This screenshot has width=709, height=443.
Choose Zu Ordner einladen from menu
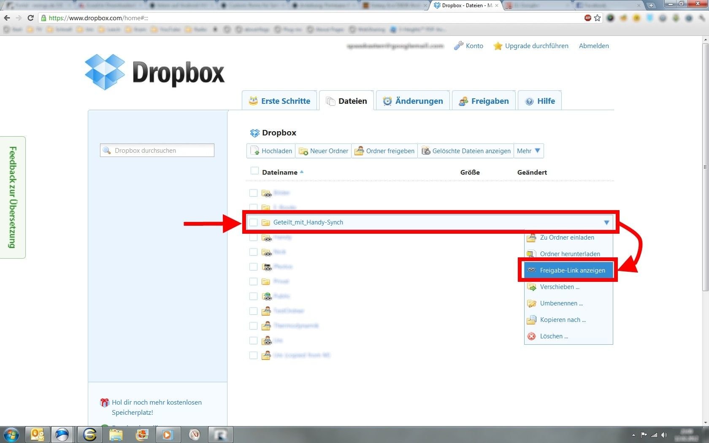coord(568,238)
